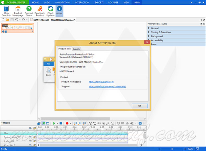Open the atomisystems.com homepage link

(101, 82)
